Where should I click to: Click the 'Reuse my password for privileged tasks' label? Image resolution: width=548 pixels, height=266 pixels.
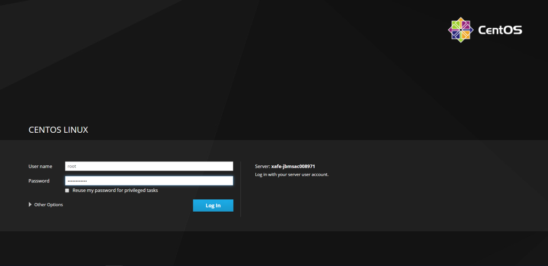pos(115,190)
